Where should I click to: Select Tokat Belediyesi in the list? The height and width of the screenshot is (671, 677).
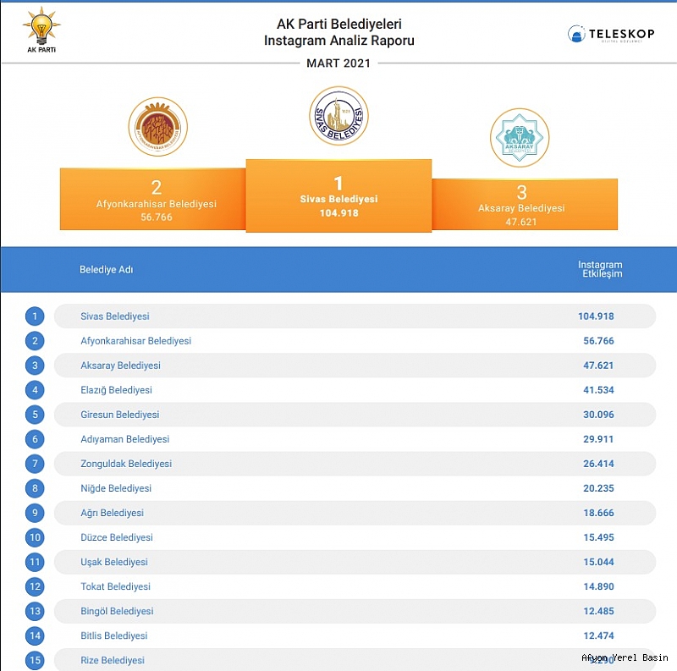115,586
